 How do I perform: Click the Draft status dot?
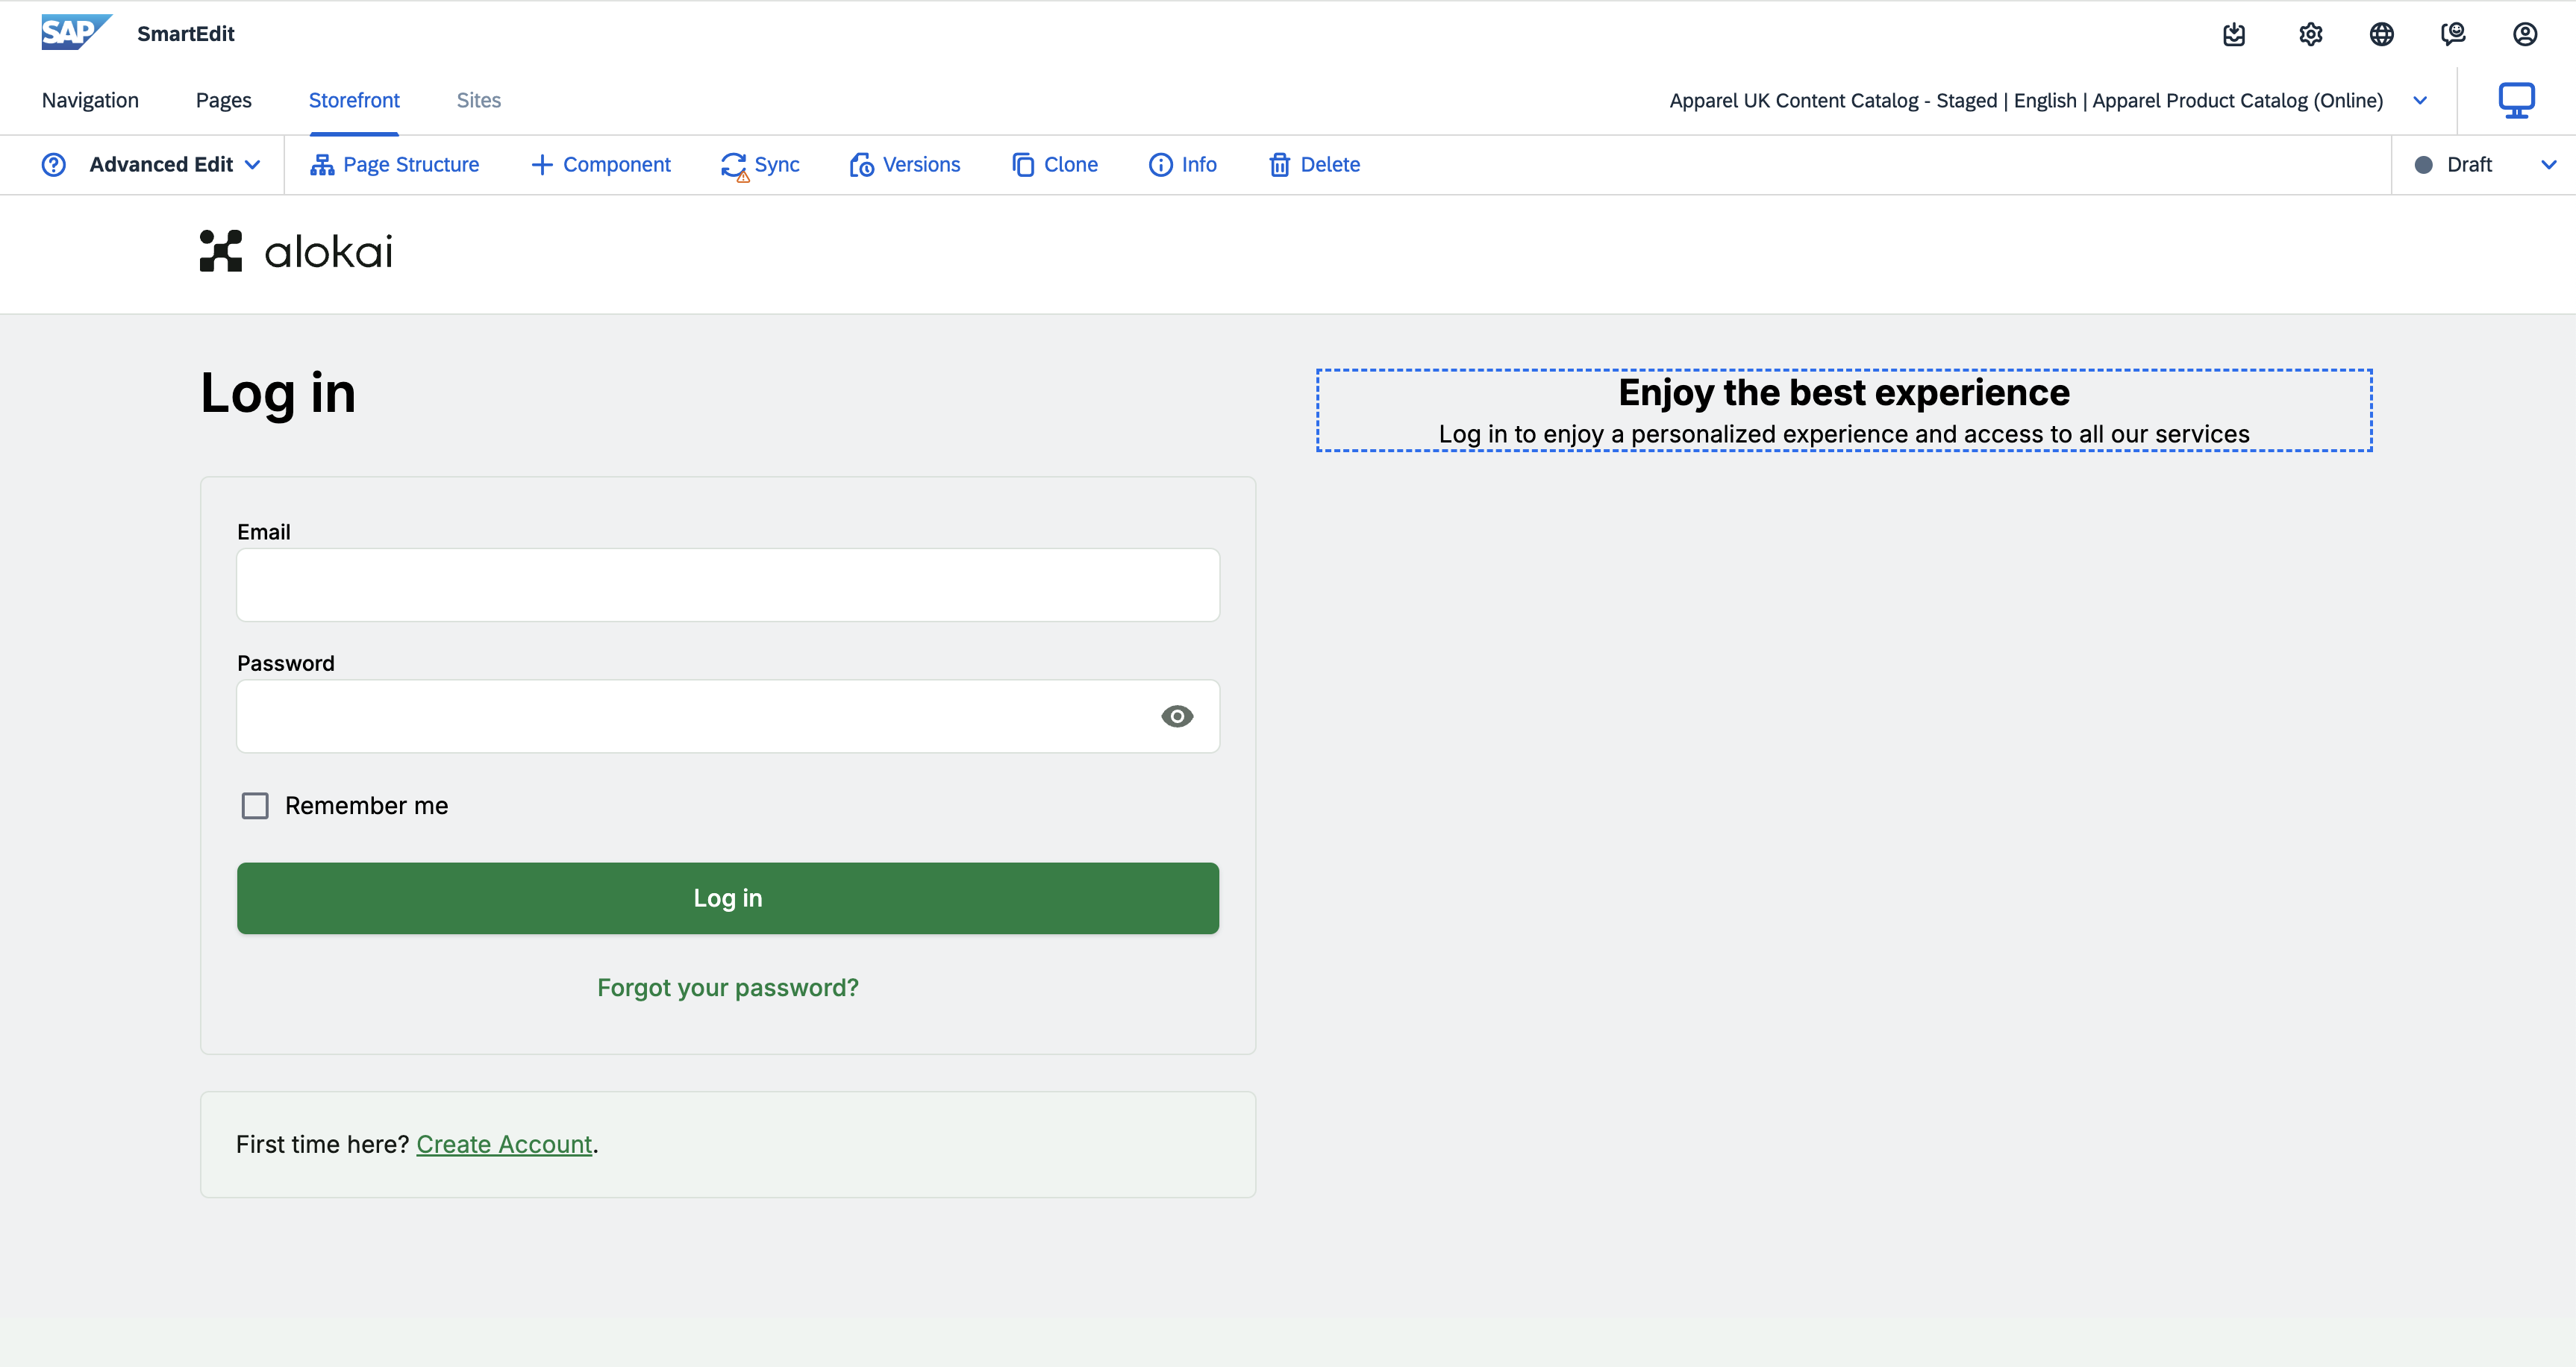tap(2423, 165)
